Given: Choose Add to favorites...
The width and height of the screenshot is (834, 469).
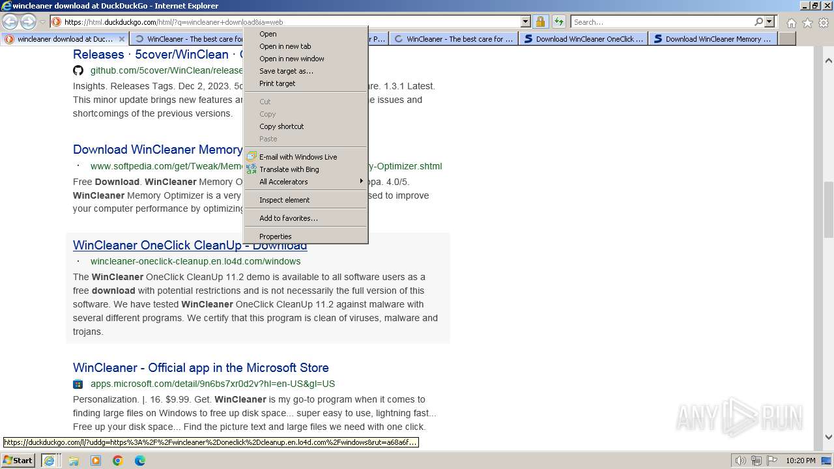Looking at the screenshot, I should (x=306, y=218).
